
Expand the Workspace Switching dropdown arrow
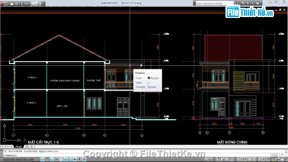click(x=263, y=159)
